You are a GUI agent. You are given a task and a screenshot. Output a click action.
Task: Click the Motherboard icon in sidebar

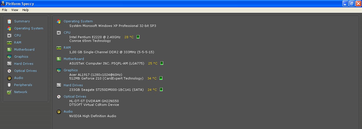click(9, 50)
